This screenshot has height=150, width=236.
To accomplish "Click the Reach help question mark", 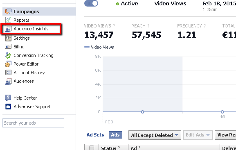I will (148, 26).
